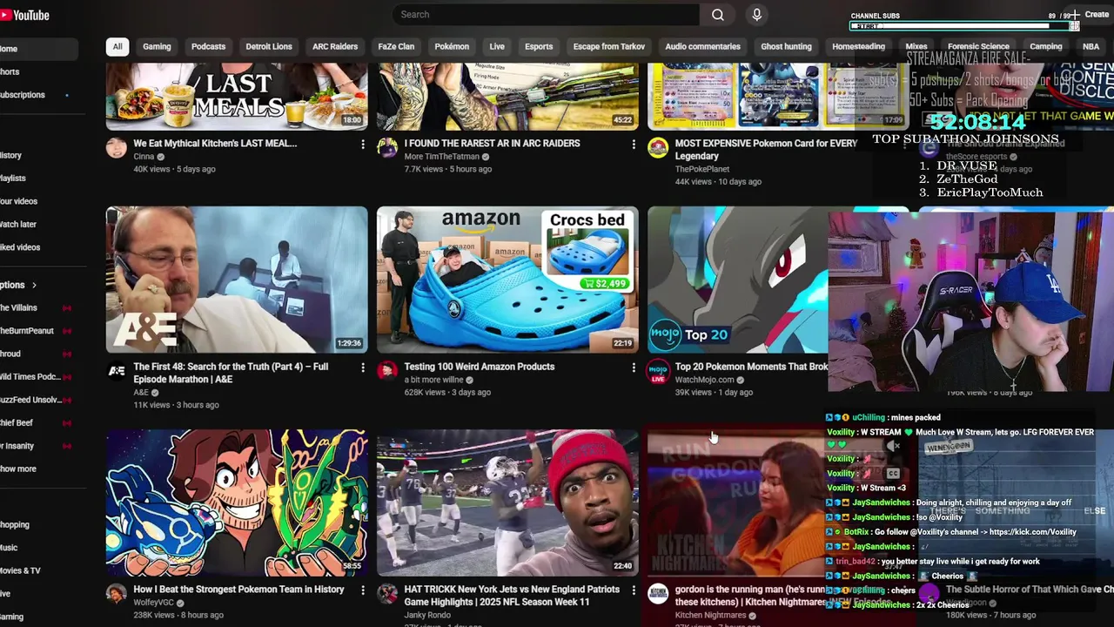Open options menu for Strongest Pokemon Team video
Screen dimensions: 1114x627
pyautogui.click(x=363, y=591)
